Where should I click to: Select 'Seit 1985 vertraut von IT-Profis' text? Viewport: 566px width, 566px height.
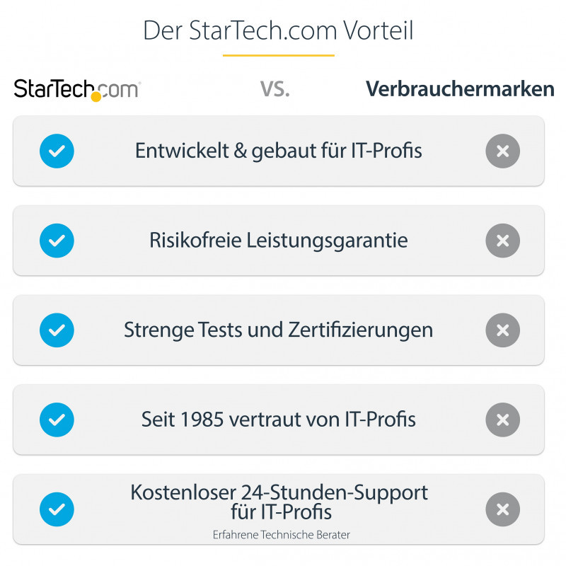[x=278, y=420]
